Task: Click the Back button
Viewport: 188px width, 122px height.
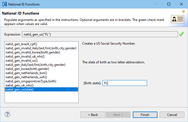Action: click(93, 115)
